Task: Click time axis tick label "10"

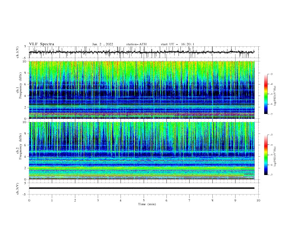Action: coord(258,200)
